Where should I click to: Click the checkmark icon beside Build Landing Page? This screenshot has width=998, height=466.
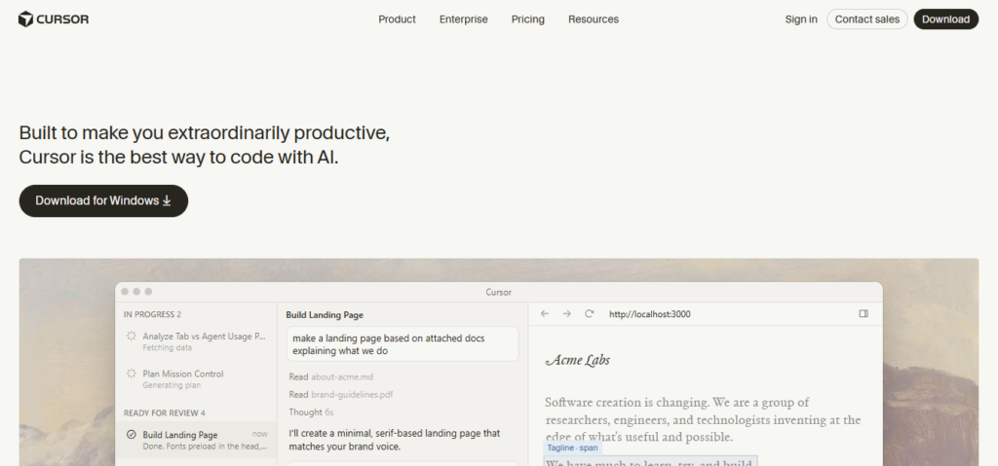(132, 435)
